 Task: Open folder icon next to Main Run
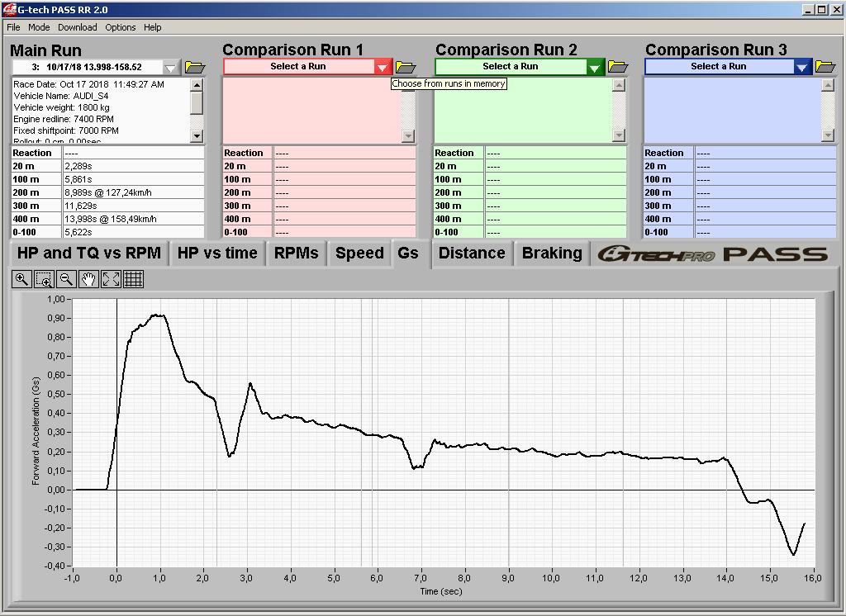click(195, 67)
